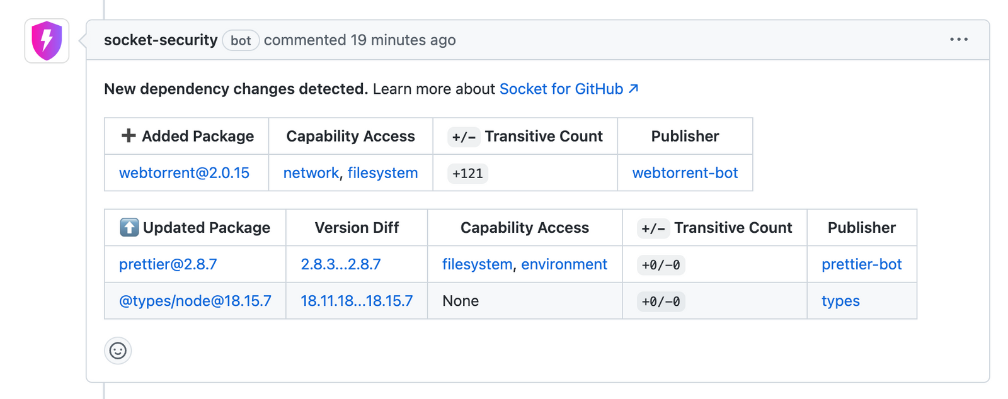Add an emoji reaction to comment
1008x399 pixels.
tap(118, 351)
